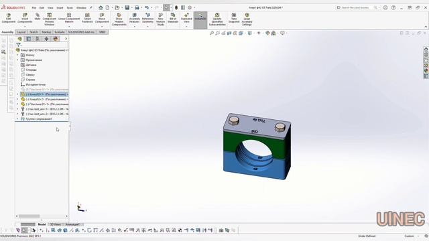
Task: Click Take Snapshot
Action: pos(234,18)
